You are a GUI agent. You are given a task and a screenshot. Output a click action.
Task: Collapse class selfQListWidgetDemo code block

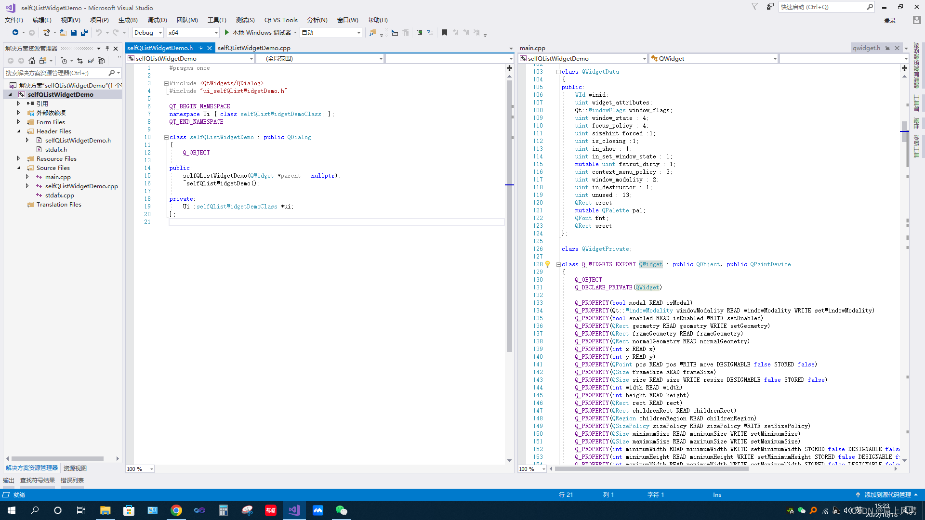click(166, 137)
